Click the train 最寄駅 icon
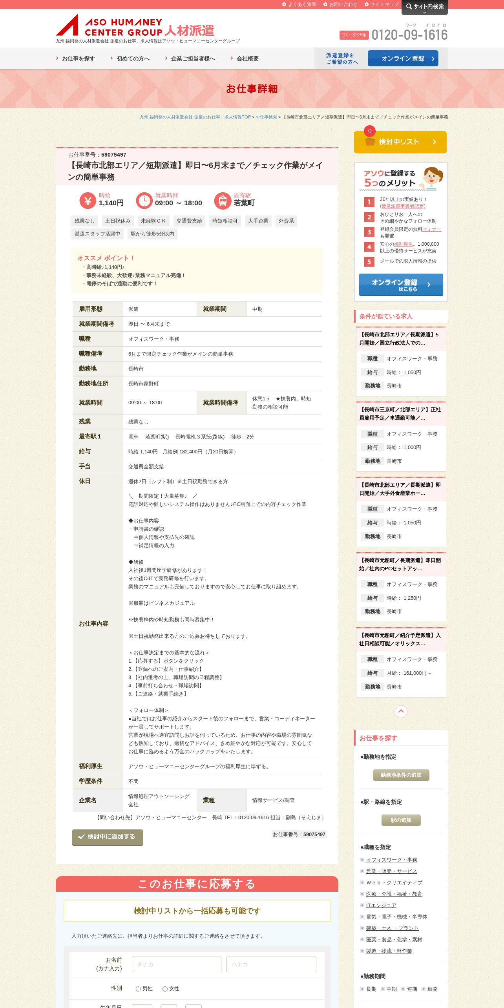The width and height of the screenshot is (504, 1008). 223,201
